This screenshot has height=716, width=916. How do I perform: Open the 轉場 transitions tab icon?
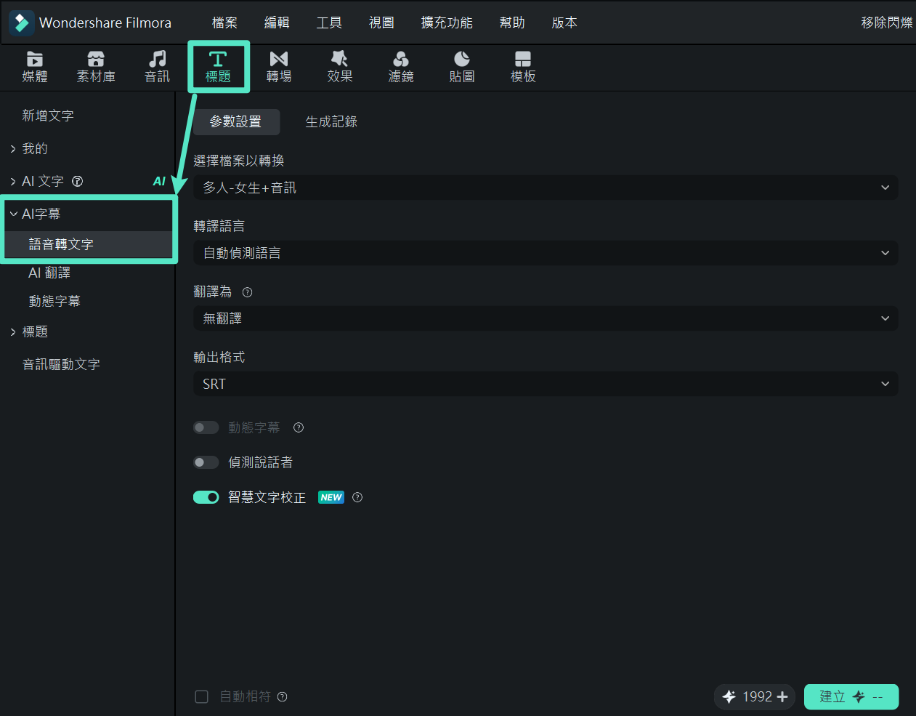[279, 59]
